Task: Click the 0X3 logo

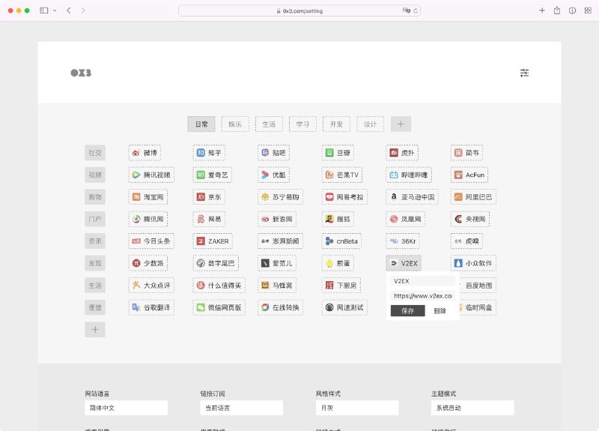Action: pyautogui.click(x=81, y=73)
